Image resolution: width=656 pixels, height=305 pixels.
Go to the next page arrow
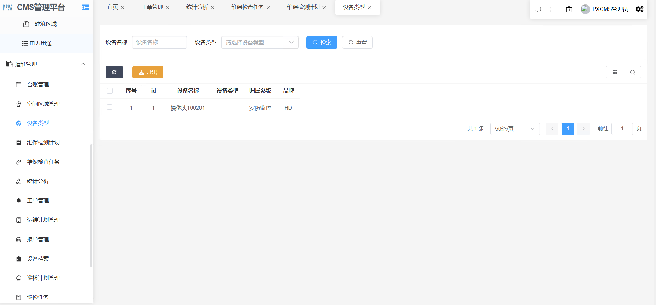tap(583, 129)
